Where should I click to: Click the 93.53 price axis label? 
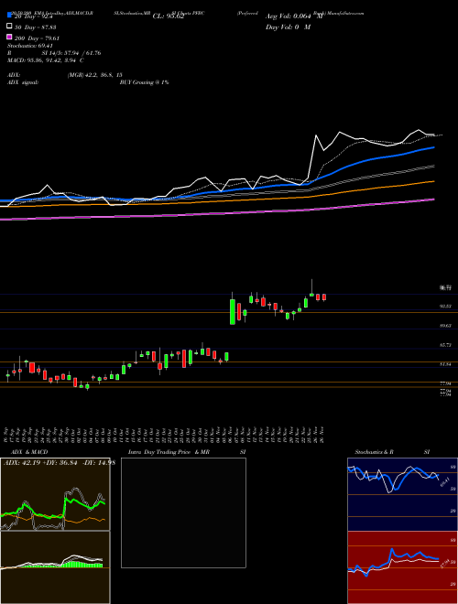445,307
